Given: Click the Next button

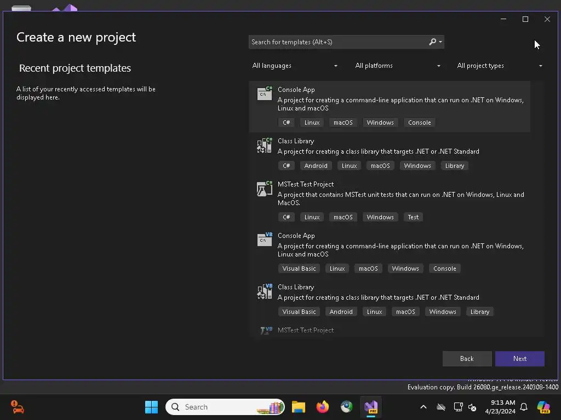Looking at the screenshot, I should point(519,359).
